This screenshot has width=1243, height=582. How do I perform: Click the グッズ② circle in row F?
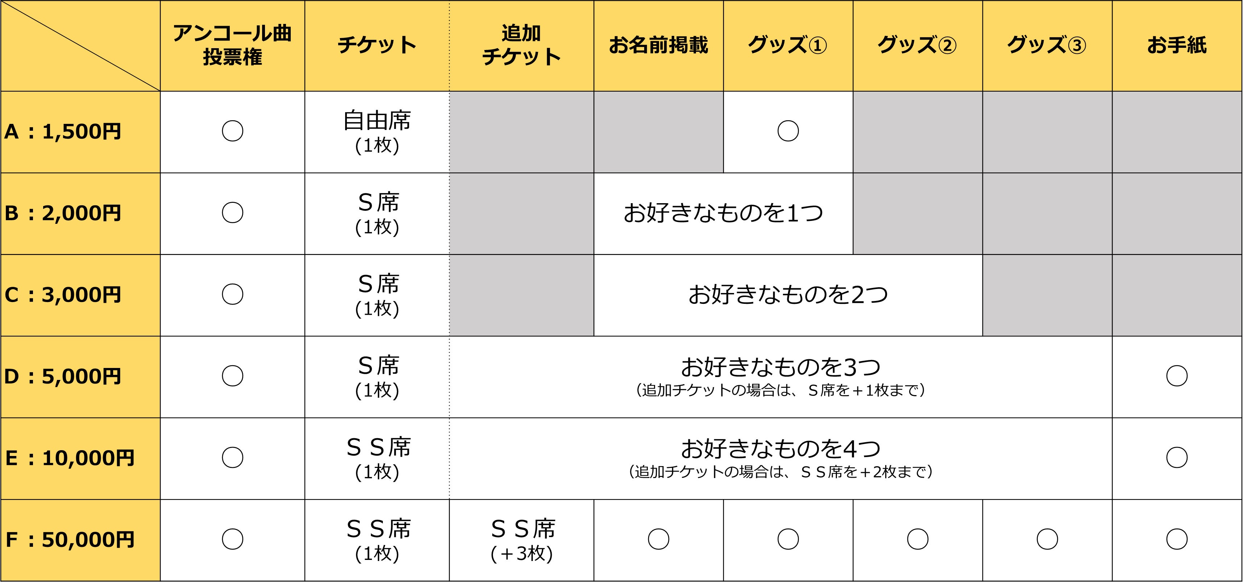point(917,539)
